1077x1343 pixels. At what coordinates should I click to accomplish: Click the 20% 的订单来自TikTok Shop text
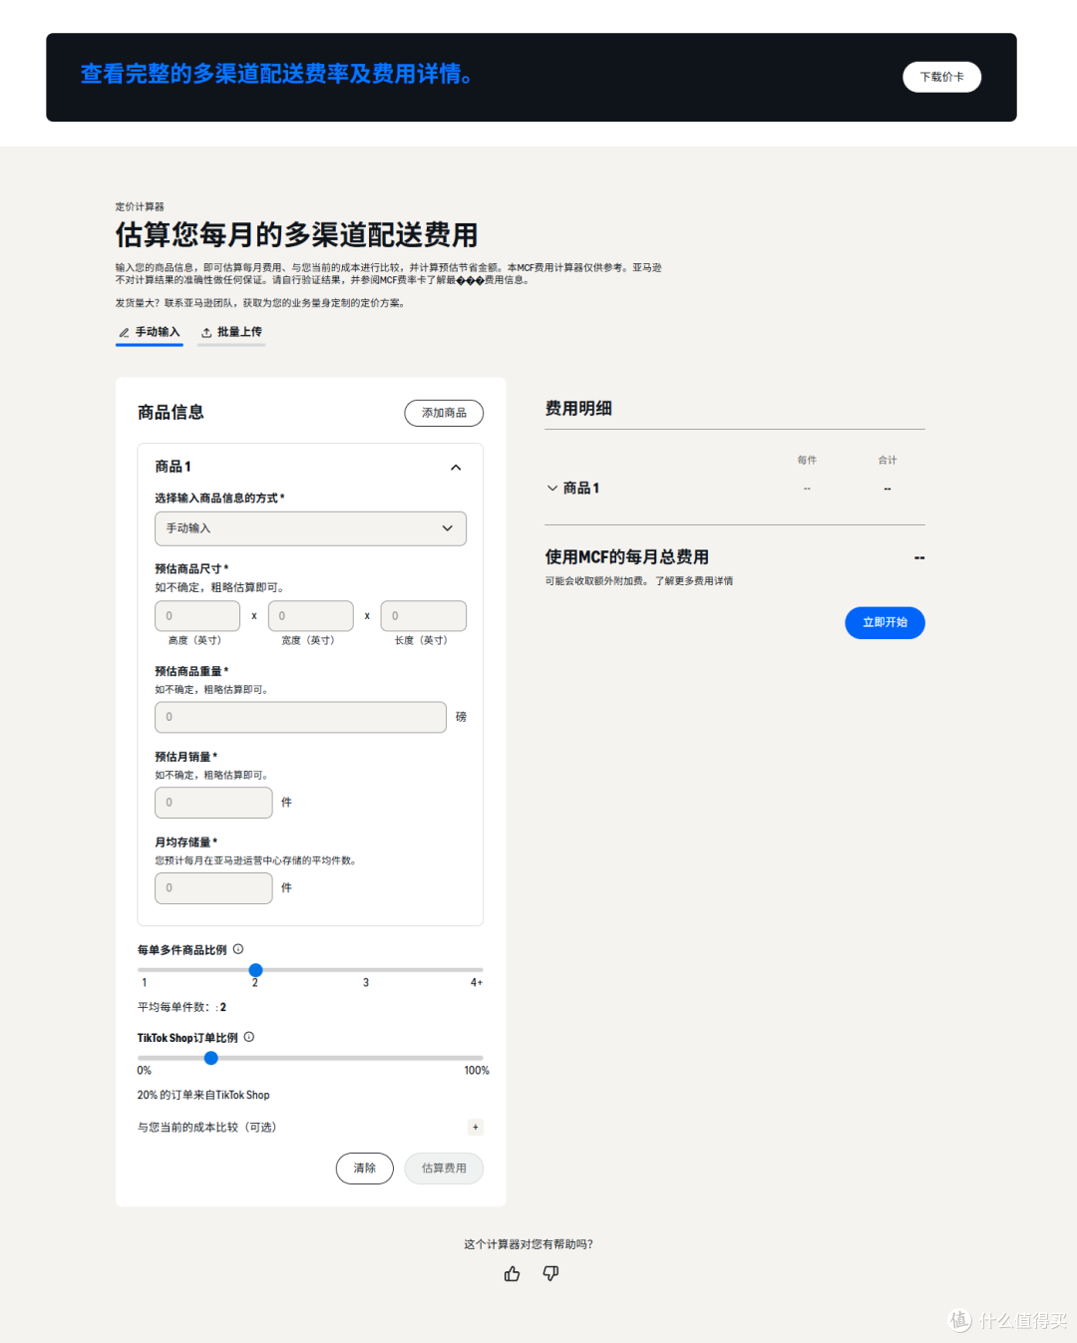[203, 1095]
